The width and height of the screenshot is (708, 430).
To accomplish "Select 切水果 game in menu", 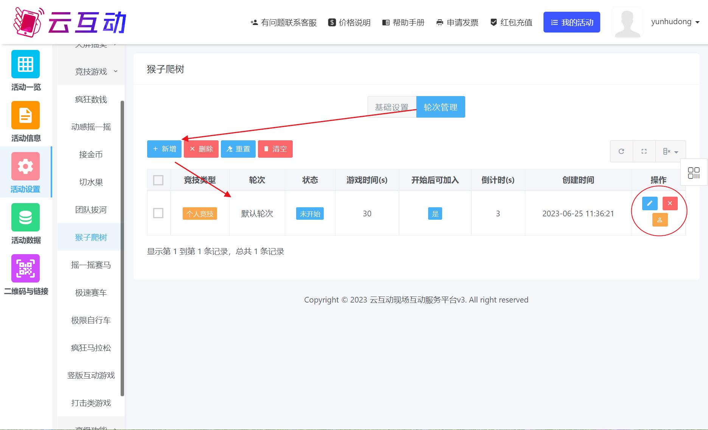I will (x=91, y=182).
